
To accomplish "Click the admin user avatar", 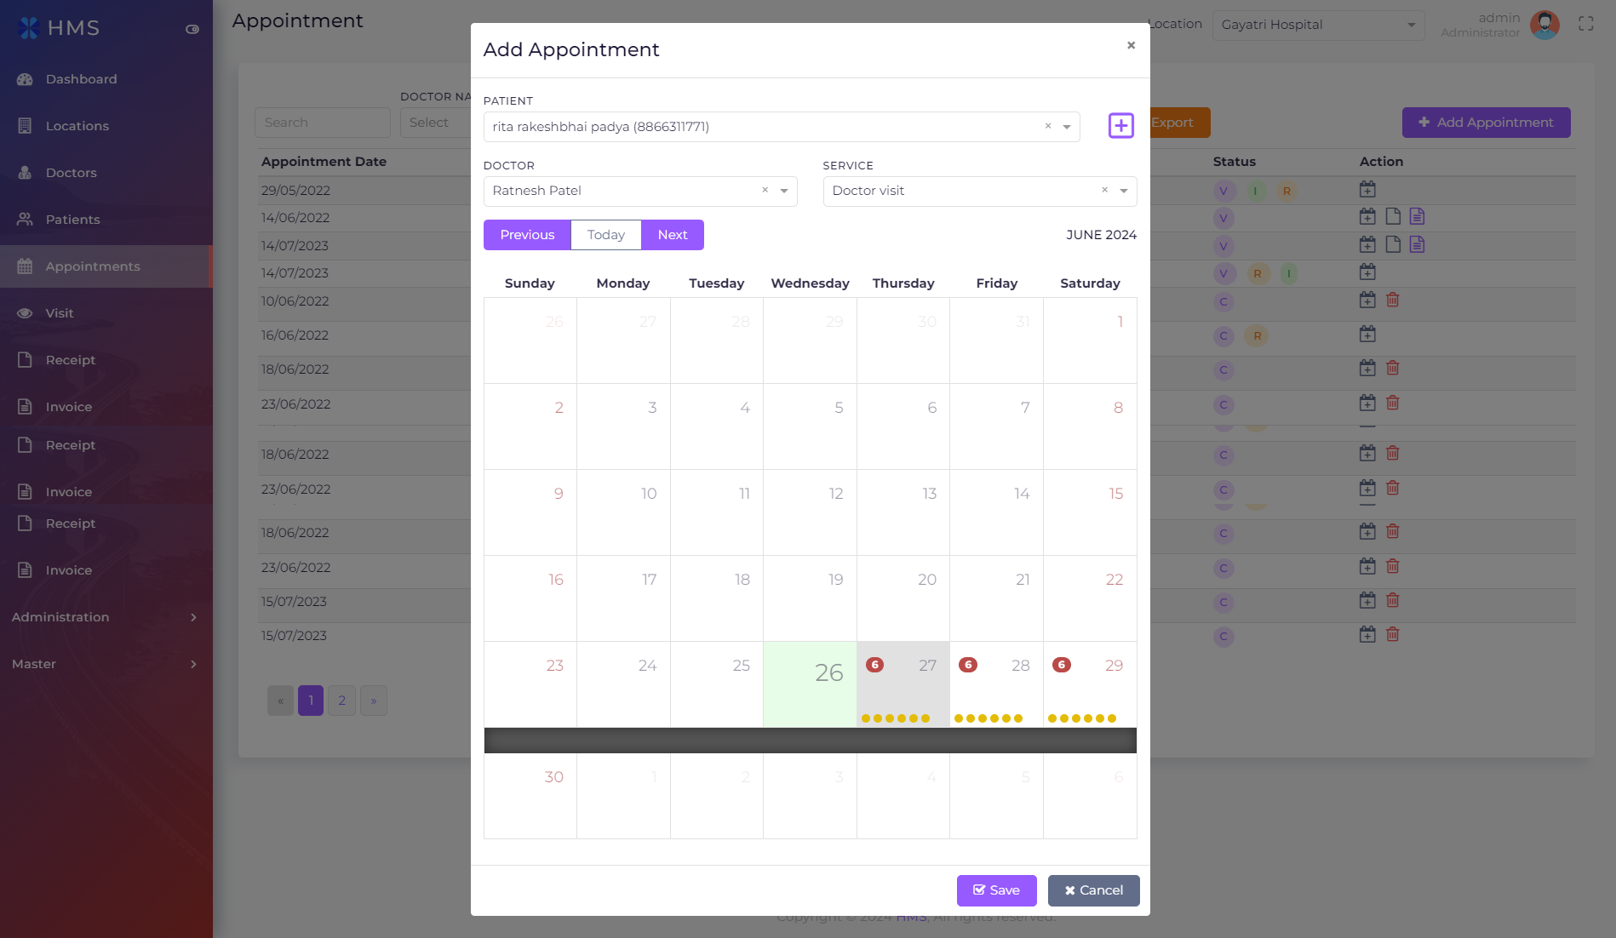I will 1544,25.
